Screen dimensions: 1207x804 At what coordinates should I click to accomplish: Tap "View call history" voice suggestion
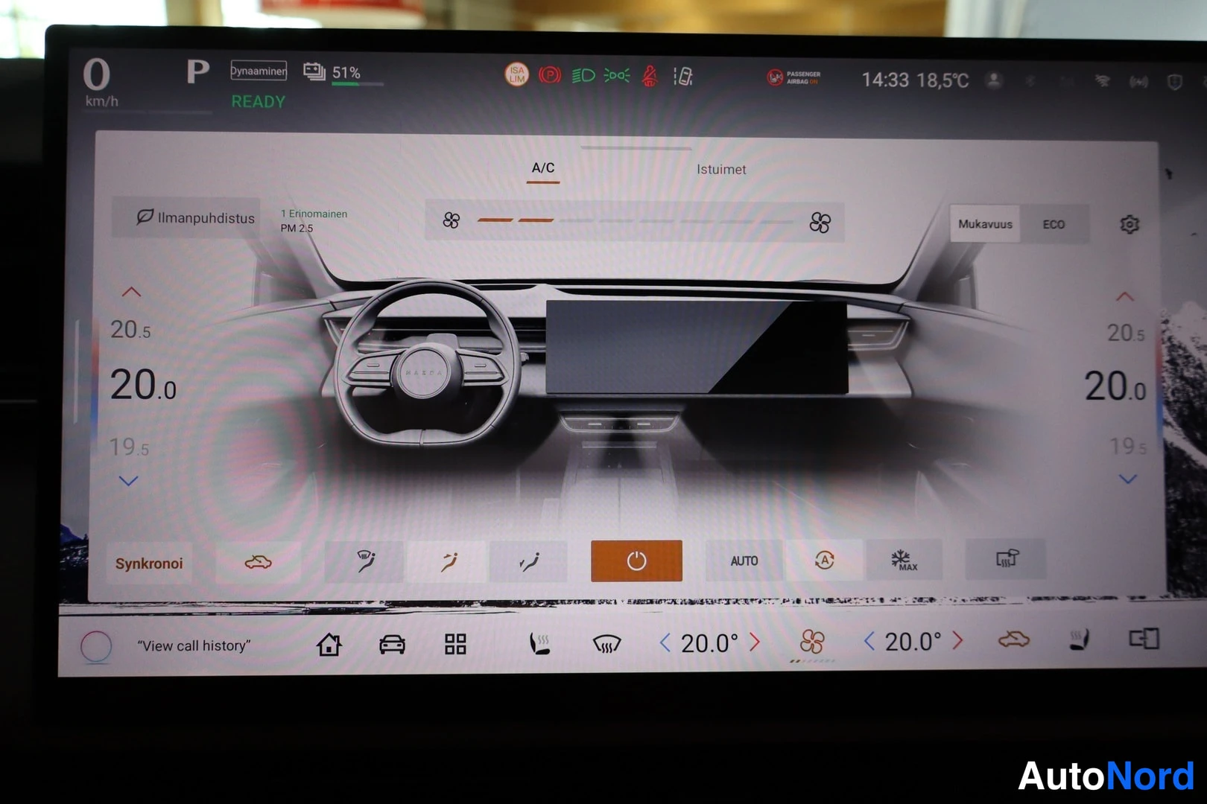pyautogui.click(x=194, y=645)
